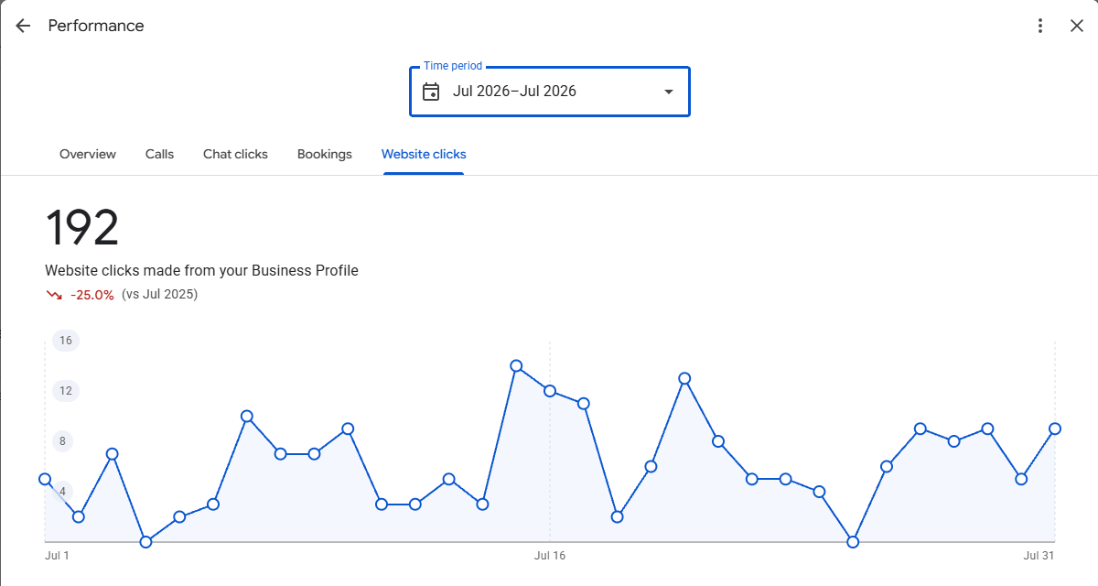1098x586 pixels.
Task: Select the highest data point on the chart
Action: (x=516, y=365)
